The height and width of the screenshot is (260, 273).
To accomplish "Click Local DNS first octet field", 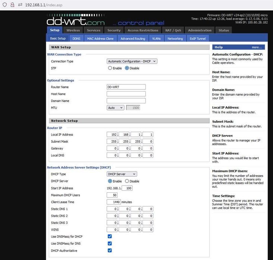I will click(112, 155).
